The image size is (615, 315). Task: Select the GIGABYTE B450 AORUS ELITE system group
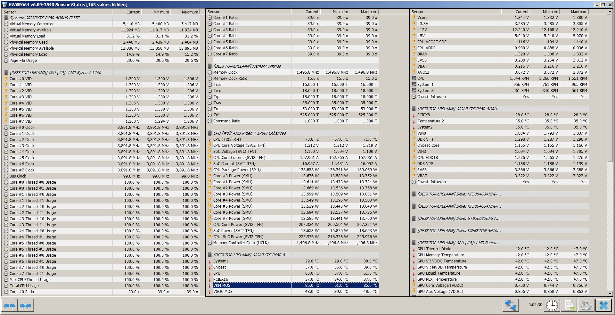click(x=45, y=18)
